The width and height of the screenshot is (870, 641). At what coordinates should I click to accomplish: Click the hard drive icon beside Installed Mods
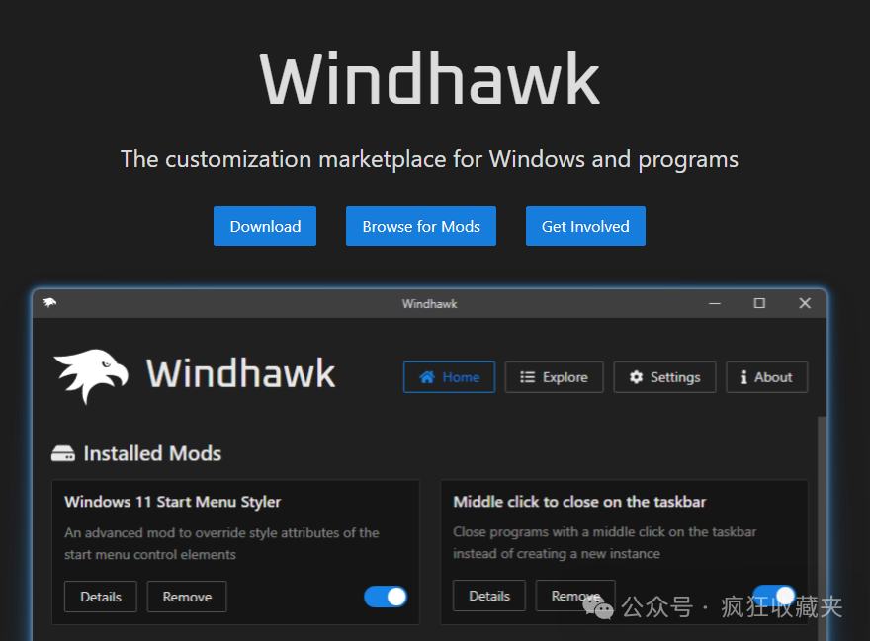(62, 452)
